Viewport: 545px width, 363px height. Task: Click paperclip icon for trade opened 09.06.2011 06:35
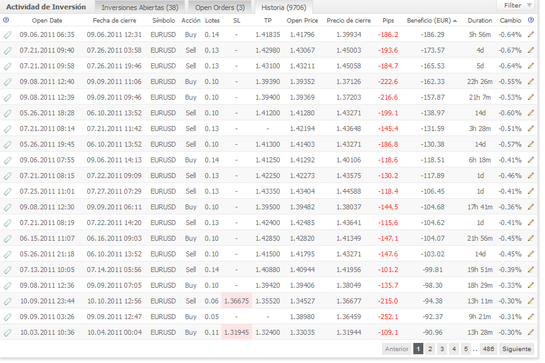(x=8, y=34)
